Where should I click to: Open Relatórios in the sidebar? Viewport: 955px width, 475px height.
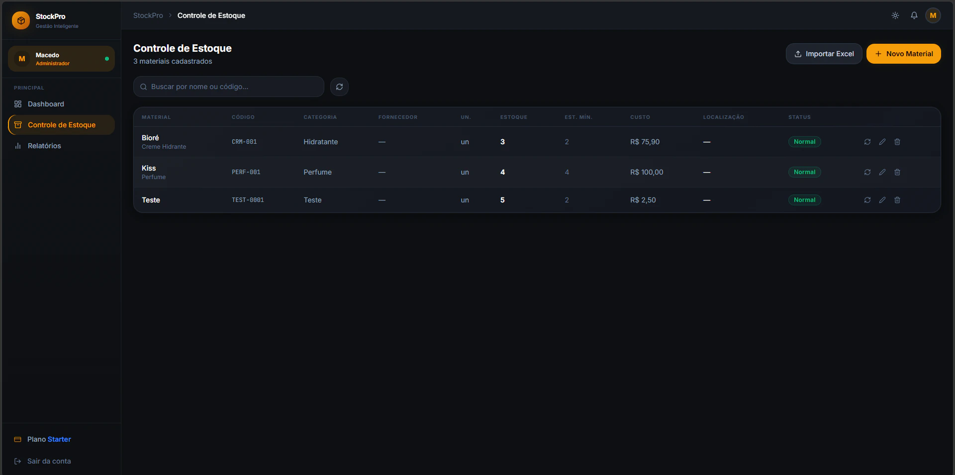pos(61,146)
